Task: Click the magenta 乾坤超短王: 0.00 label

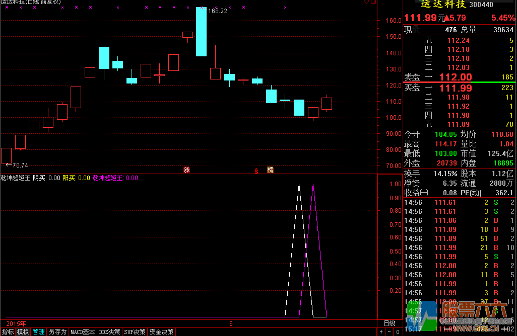Action: pyautogui.click(x=115, y=178)
